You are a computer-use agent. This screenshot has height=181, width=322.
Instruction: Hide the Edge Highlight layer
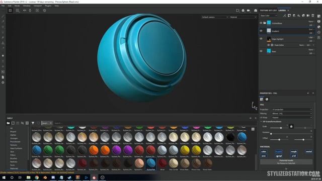pos(261,39)
